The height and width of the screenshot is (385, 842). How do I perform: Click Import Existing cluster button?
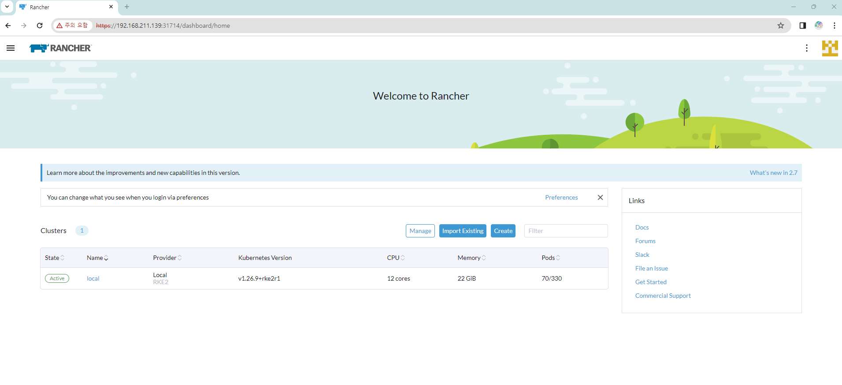click(463, 231)
